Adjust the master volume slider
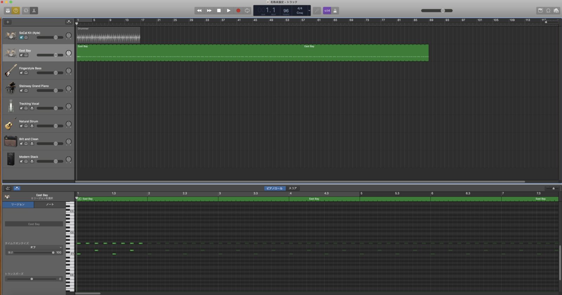562x295 pixels. pos(443,11)
